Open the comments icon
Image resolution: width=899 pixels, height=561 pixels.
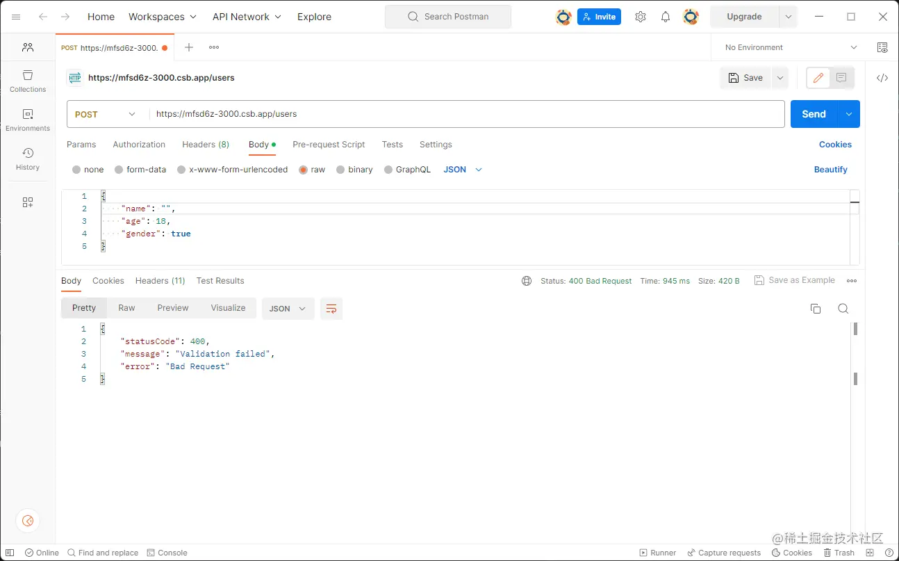841,78
